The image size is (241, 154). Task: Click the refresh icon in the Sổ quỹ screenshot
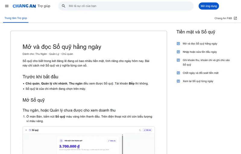tap(140, 130)
